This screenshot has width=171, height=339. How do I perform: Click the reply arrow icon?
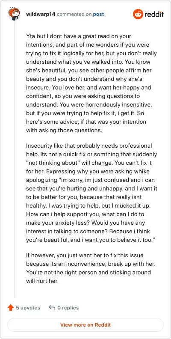pyautogui.click(x=52, y=307)
